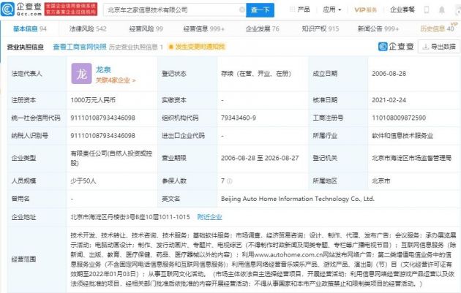Click the 龙 avatar thumbnail
The width and height of the screenshot is (461, 293).
(81, 74)
